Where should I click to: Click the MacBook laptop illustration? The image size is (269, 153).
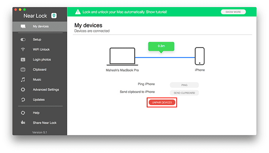(x=122, y=57)
